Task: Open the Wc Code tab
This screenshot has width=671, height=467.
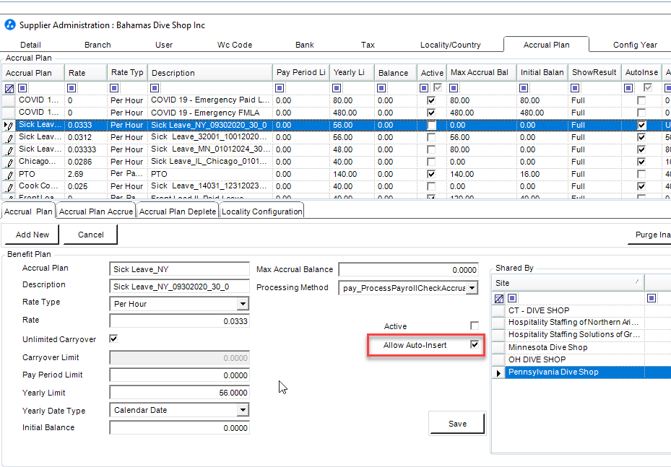Action: [x=235, y=45]
